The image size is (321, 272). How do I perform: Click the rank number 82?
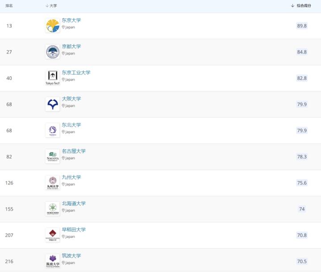point(9,157)
